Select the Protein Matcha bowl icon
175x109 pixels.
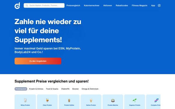click(113, 101)
